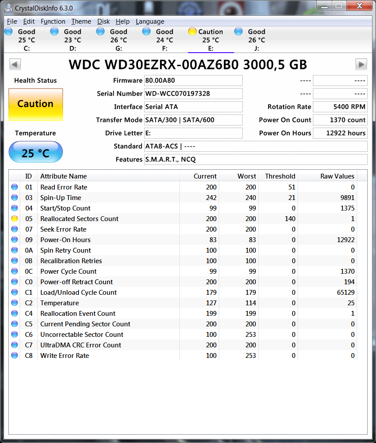
Task: Click yellow orb for Reallocated Sectors Count
Action: 14,219
